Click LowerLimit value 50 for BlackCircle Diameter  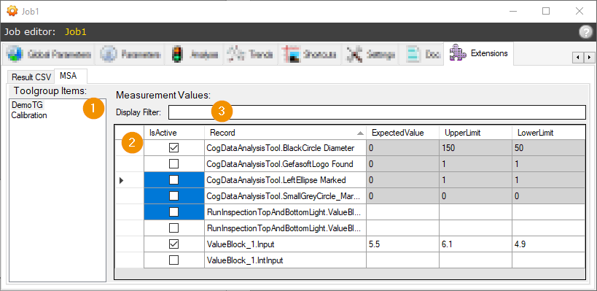click(548, 148)
